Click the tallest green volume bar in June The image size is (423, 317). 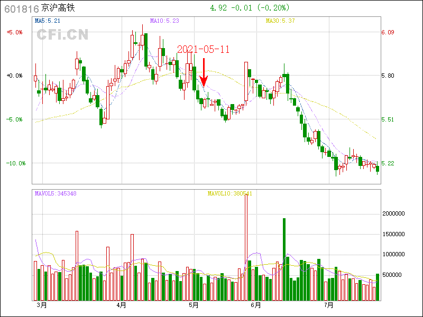coord(284,259)
